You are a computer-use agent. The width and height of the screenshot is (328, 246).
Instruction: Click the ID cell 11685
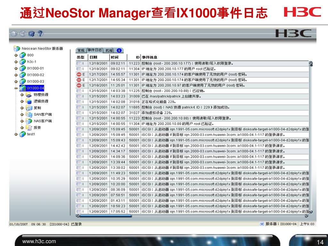[x=134, y=107]
